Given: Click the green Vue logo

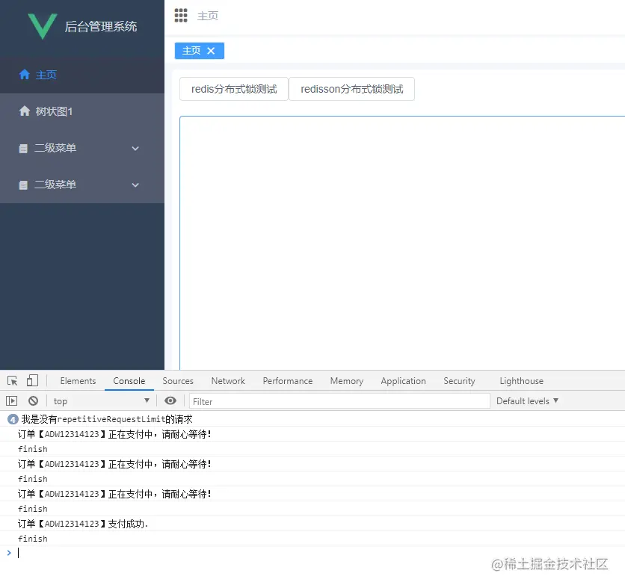Looking at the screenshot, I should (43, 26).
